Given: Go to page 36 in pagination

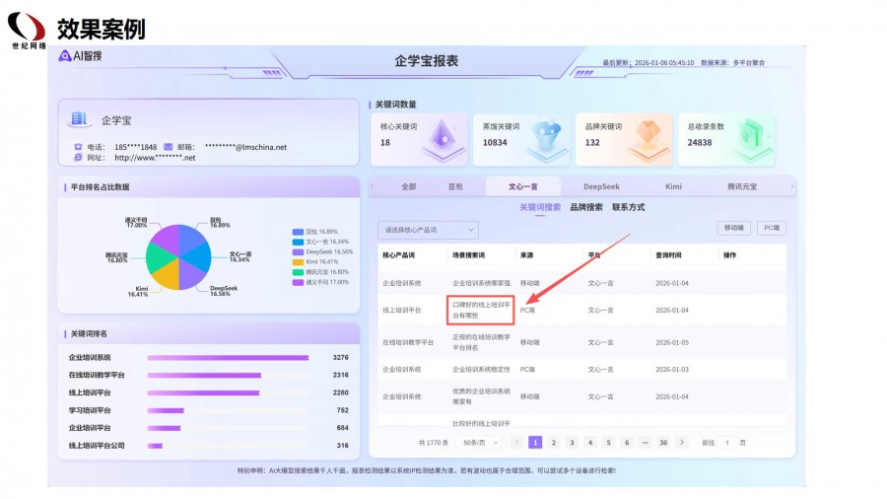Looking at the screenshot, I should tap(663, 443).
